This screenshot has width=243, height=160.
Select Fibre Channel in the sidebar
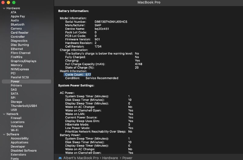point(21,53)
